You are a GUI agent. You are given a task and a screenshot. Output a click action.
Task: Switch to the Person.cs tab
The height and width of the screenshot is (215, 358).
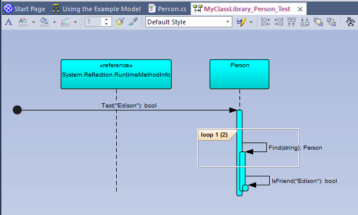(167, 9)
